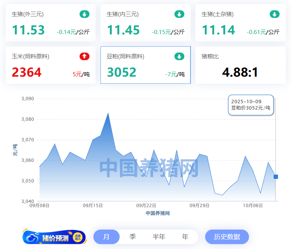This screenshot has width=291, height=249.
Task: Click the 2025-10-09 chart tooltip
Action: pos(251,105)
